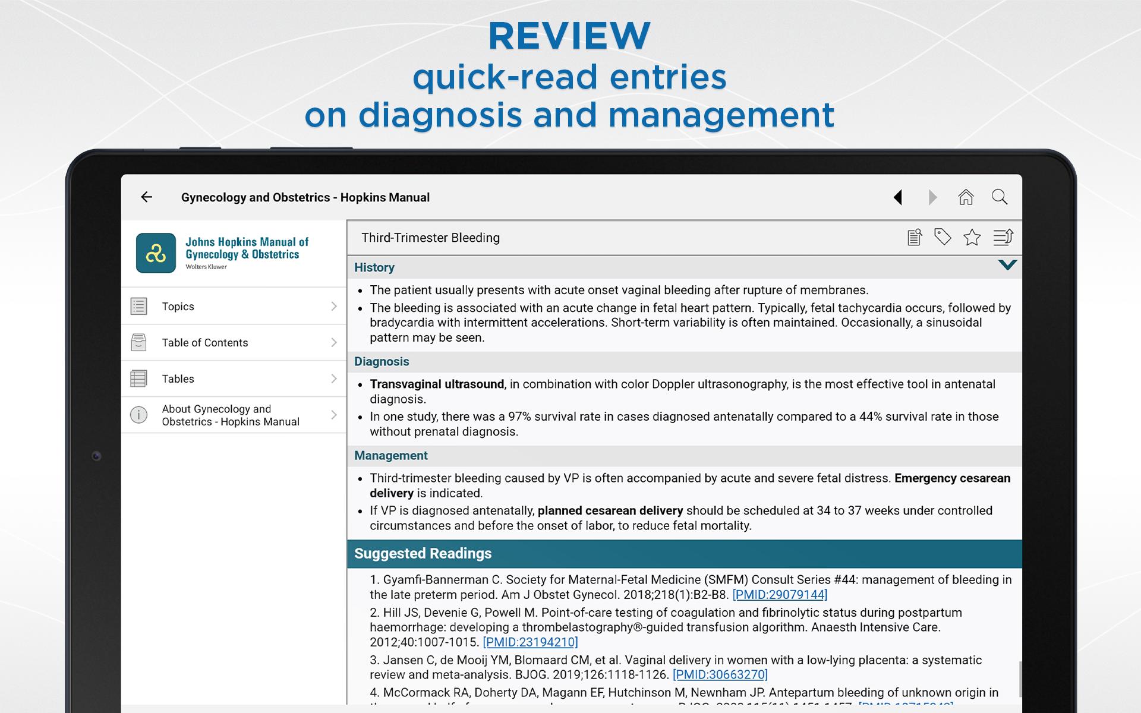Screen dimensions: 1141x713
Task: Go to next entry with right triangle
Action: 932,197
